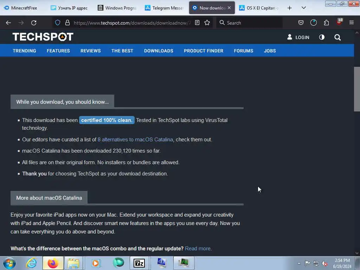Viewport: 360px width, 270px height.
Task: Open Pocket save icon in toolbar
Action: [301, 22]
